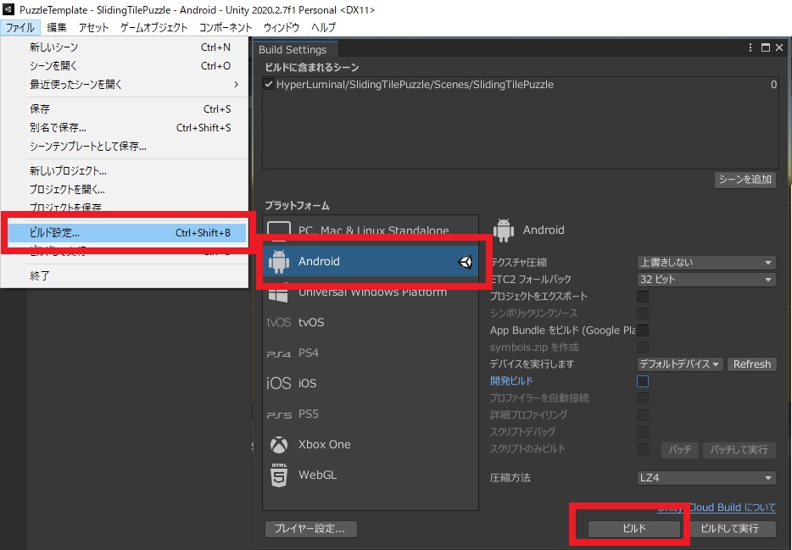Screen dimensions: 792x550
Task: Select the WebGL HTML5 icon
Action: (279, 475)
